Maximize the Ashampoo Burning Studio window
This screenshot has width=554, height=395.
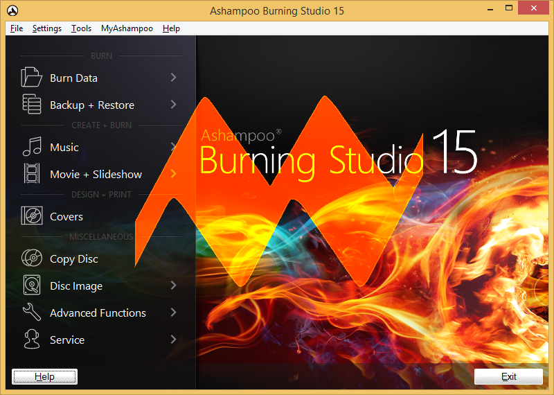coord(509,8)
